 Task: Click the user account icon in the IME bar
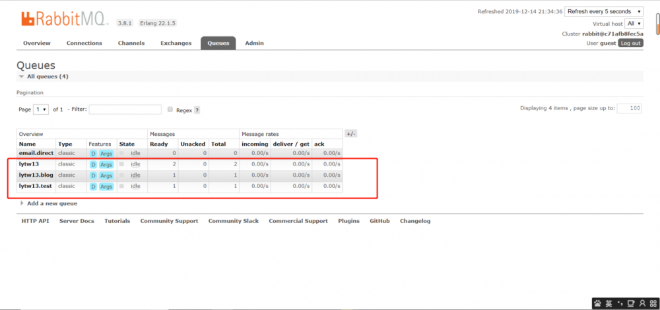tap(642, 303)
